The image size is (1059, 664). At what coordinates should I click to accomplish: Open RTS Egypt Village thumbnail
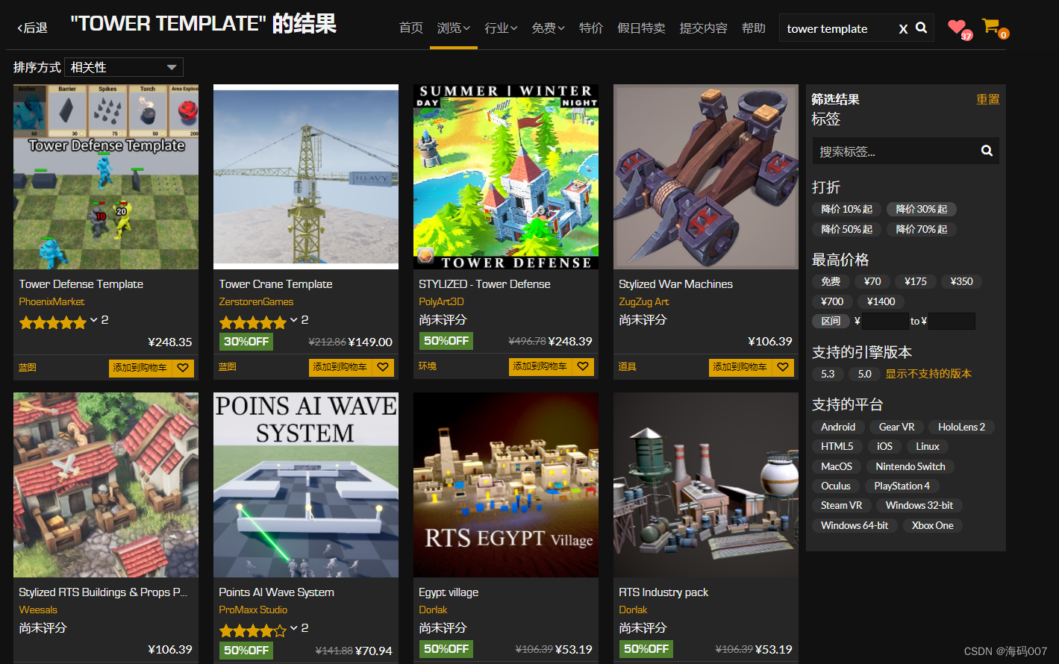(506, 485)
